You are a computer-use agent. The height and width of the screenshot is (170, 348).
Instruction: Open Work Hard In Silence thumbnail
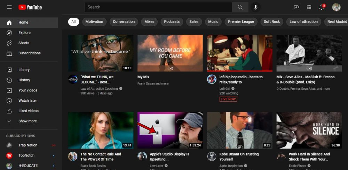309,130
